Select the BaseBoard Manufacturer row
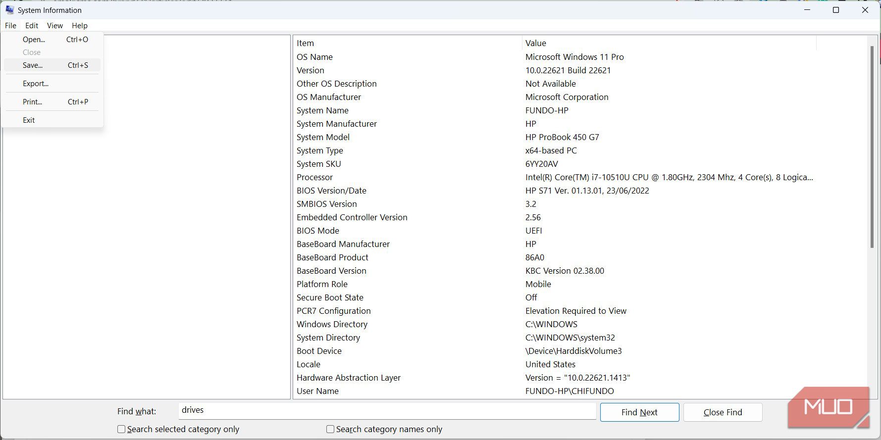The image size is (881, 440). 555,244
